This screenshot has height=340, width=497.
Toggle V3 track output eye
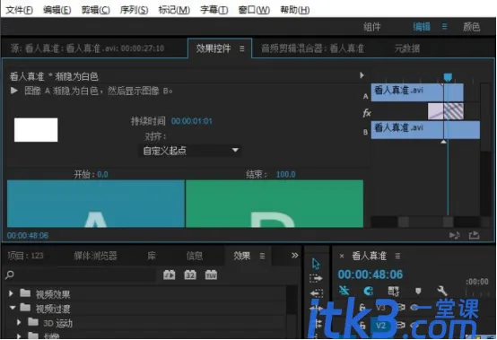pos(414,307)
